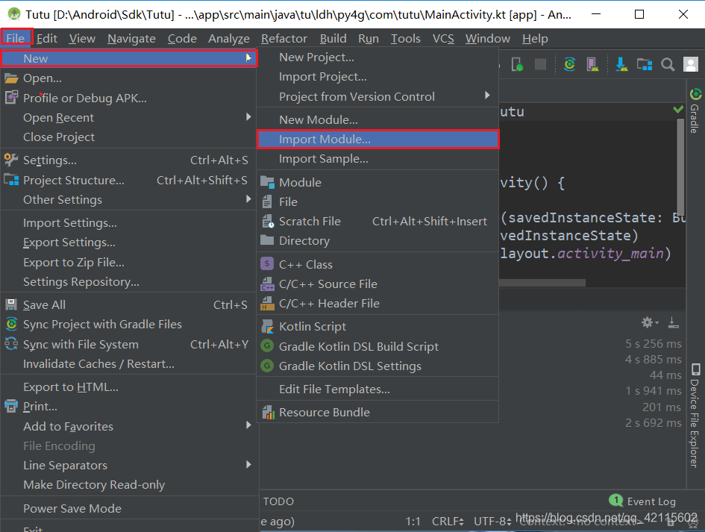This screenshot has height=532, width=705.
Task: Click Sync Project with Gradle Files
Action: click(128, 325)
